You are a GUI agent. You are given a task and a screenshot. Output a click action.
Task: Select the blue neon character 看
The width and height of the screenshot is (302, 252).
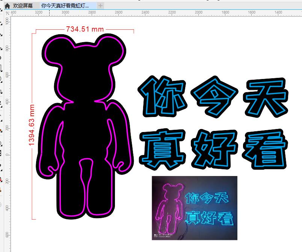265,149
